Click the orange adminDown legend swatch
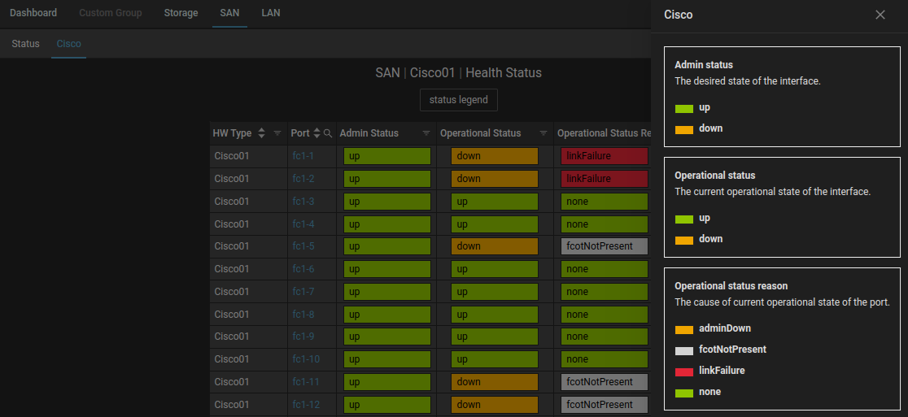The image size is (908, 417). tap(684, 328)
